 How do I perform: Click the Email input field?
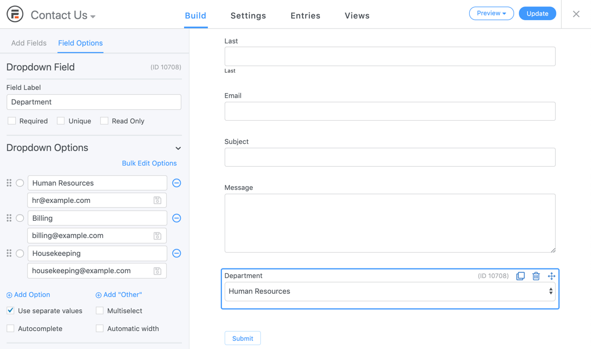click(x=390, y=111)
